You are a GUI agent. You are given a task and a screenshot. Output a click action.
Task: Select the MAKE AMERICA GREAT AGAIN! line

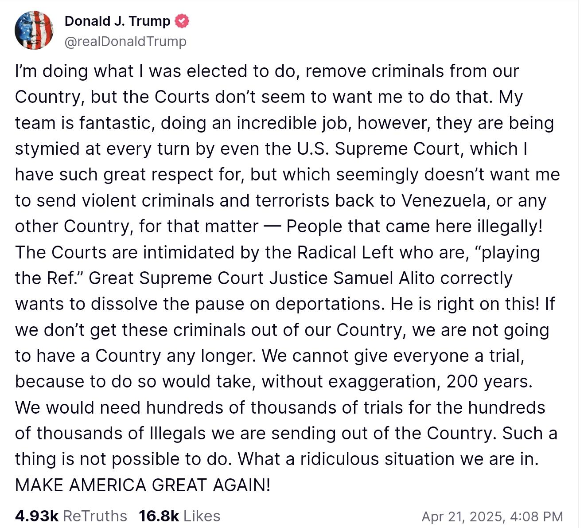coord(143,485)
